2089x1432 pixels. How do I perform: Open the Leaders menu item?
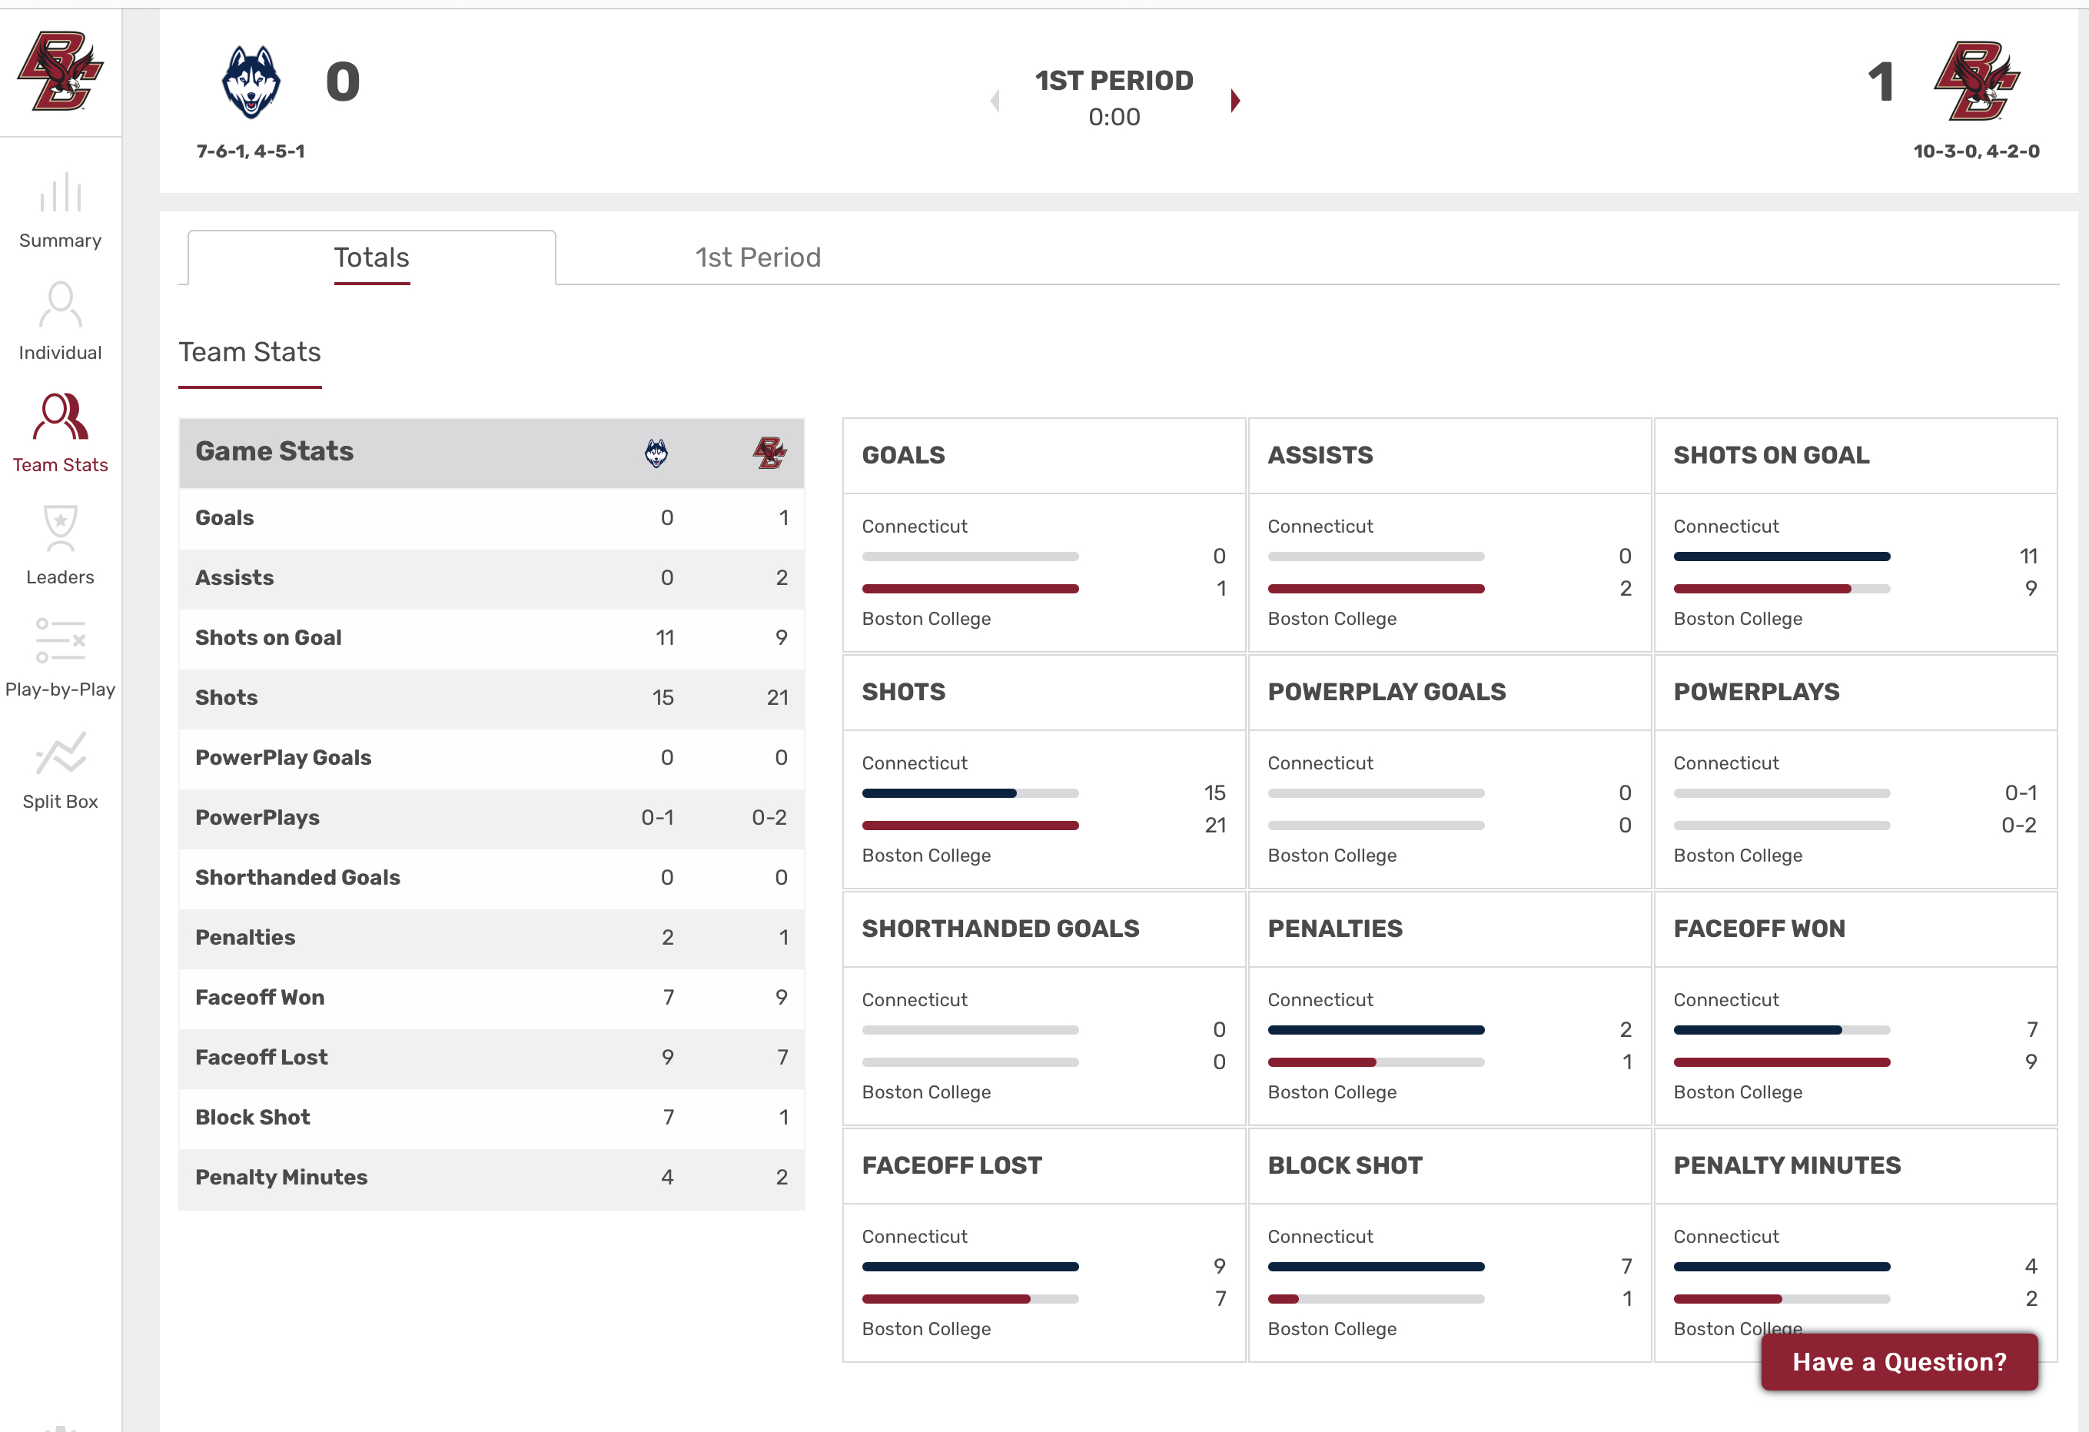pos(60,577)
